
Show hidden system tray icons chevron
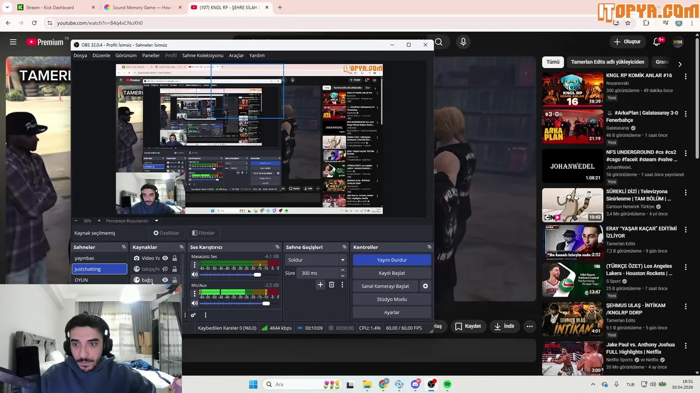593,384
